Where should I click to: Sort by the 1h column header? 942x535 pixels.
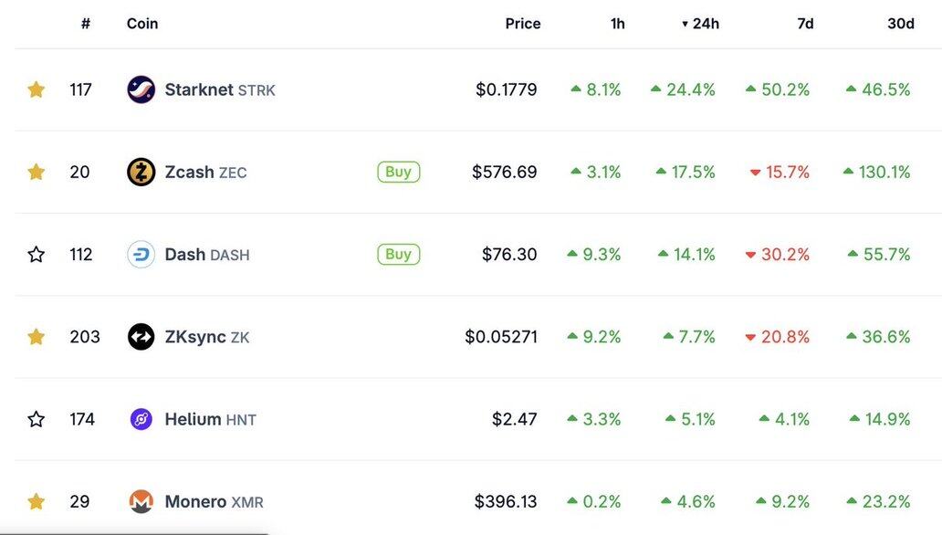tap(618, 24)
